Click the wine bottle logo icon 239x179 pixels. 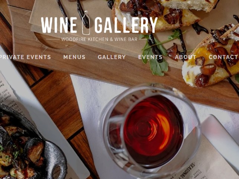point(86,23)
